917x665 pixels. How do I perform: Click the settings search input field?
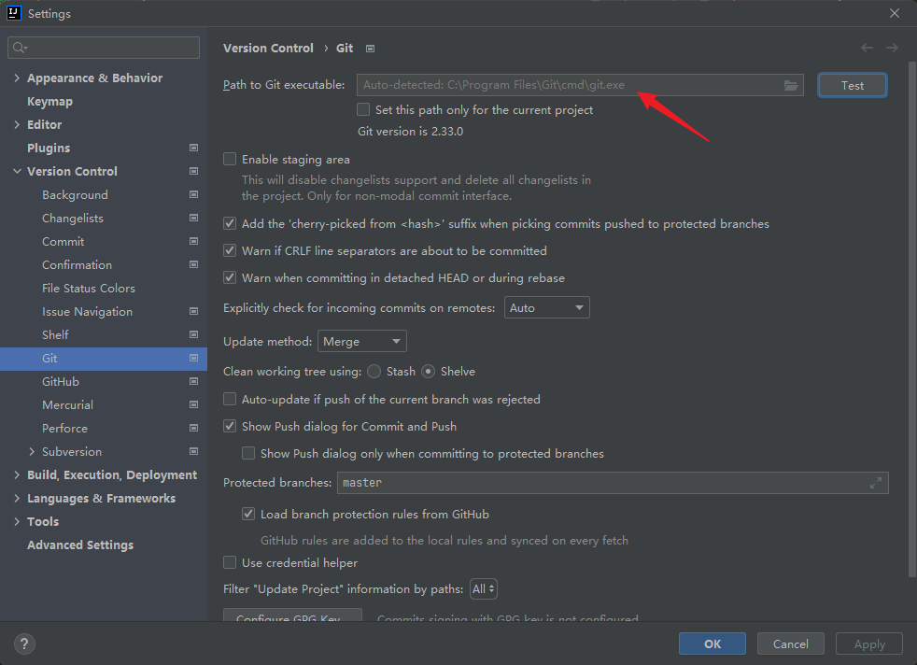tap(104, 48)
